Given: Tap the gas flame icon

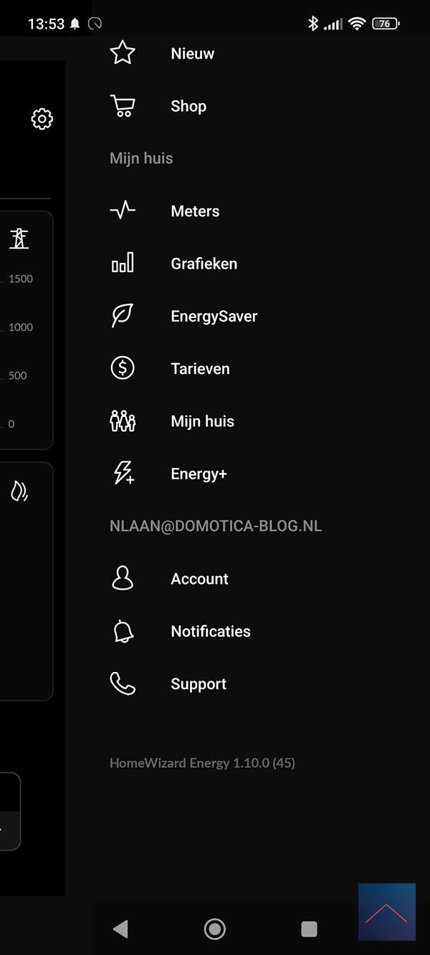Looking at the screenshot, I should pyautogui.click(x=19, y=491).
